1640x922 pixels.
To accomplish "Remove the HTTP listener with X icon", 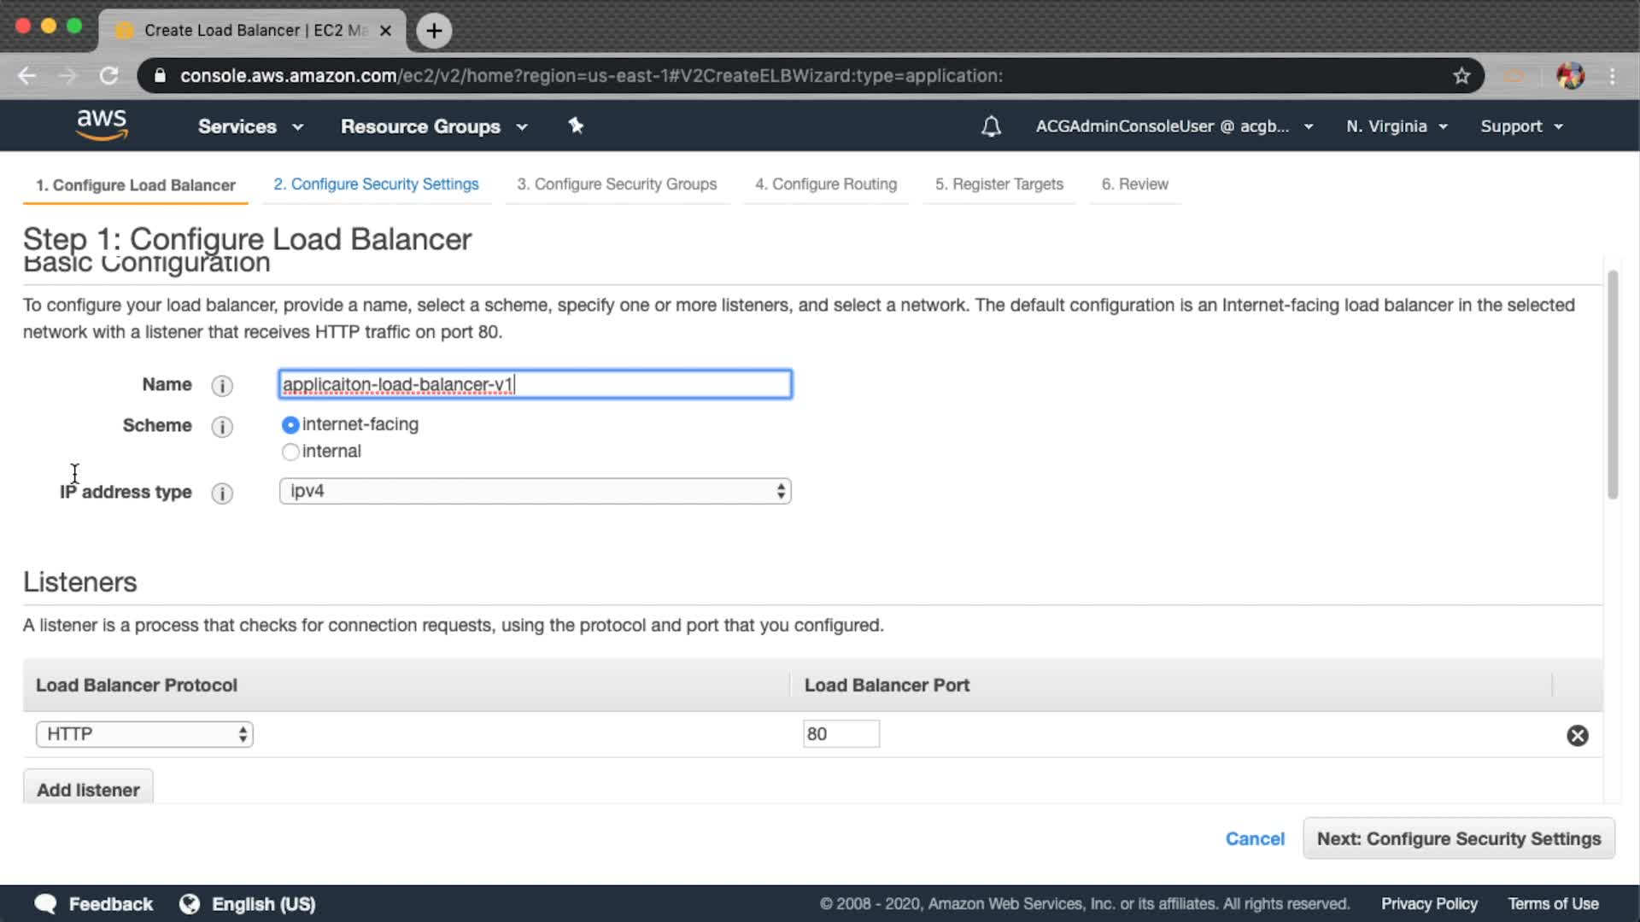I will click(1577, 735).
